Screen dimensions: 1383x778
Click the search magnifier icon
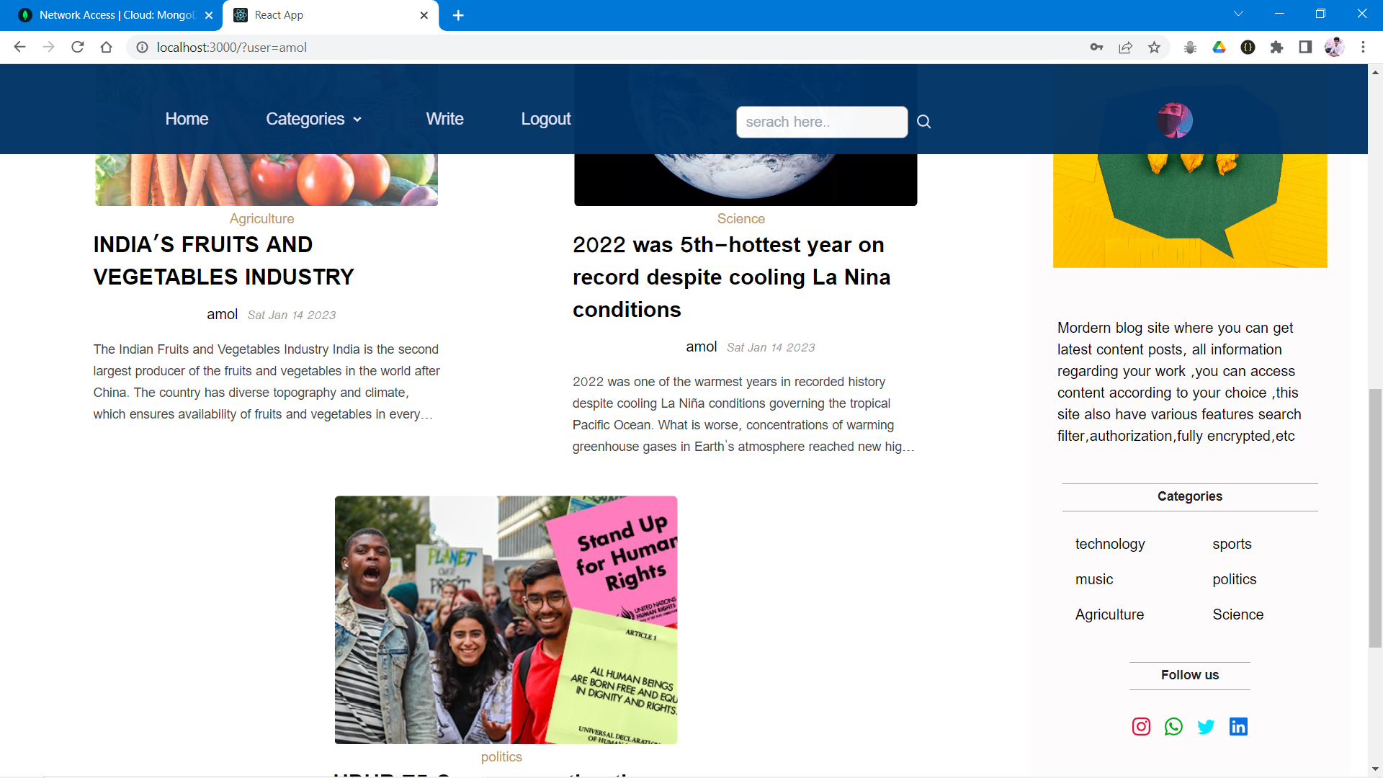[x=923, y=122]
